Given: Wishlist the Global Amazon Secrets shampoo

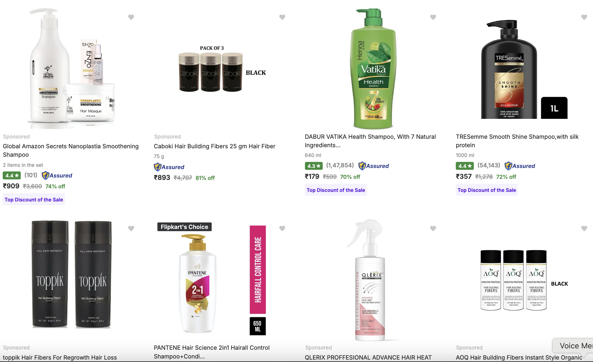Looking at the screenshot, I should (x=131, y=17).
